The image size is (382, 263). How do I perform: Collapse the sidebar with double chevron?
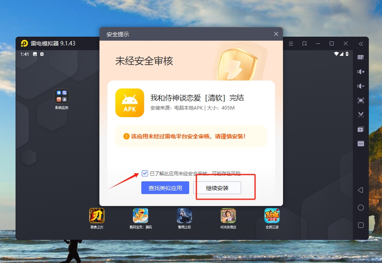pos(361,44)
